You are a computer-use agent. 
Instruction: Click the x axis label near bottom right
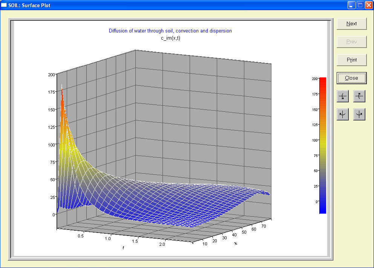tap(236, 243)
